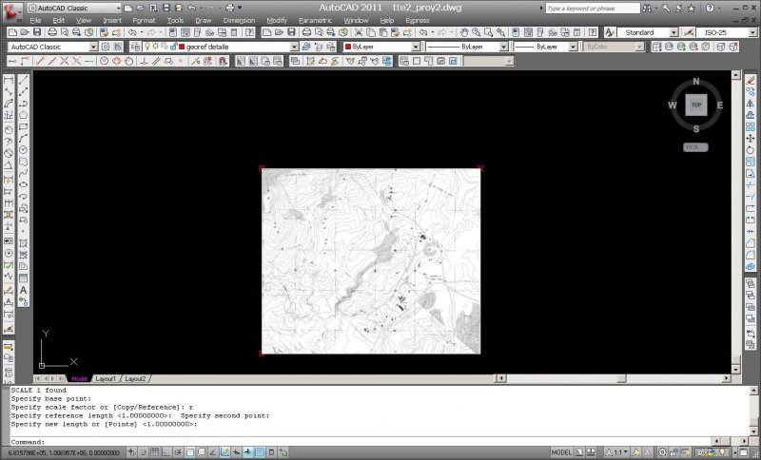This screenshot has height=460, width=761.
Task: Select the Pan hand tool
Action: [x=463, y=32]
